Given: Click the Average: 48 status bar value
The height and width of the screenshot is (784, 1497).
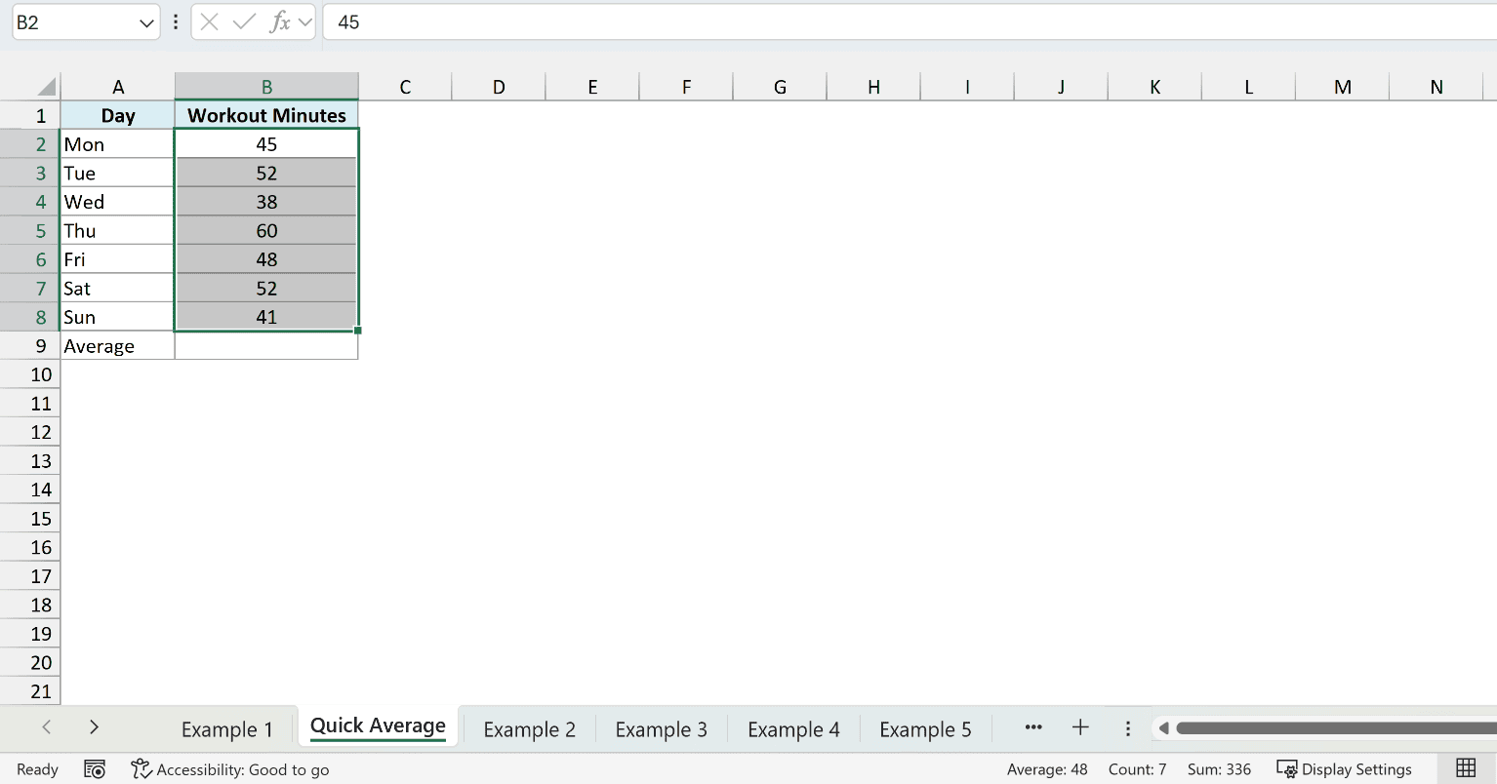Looking at the screenshot, I should (1047, 769).
